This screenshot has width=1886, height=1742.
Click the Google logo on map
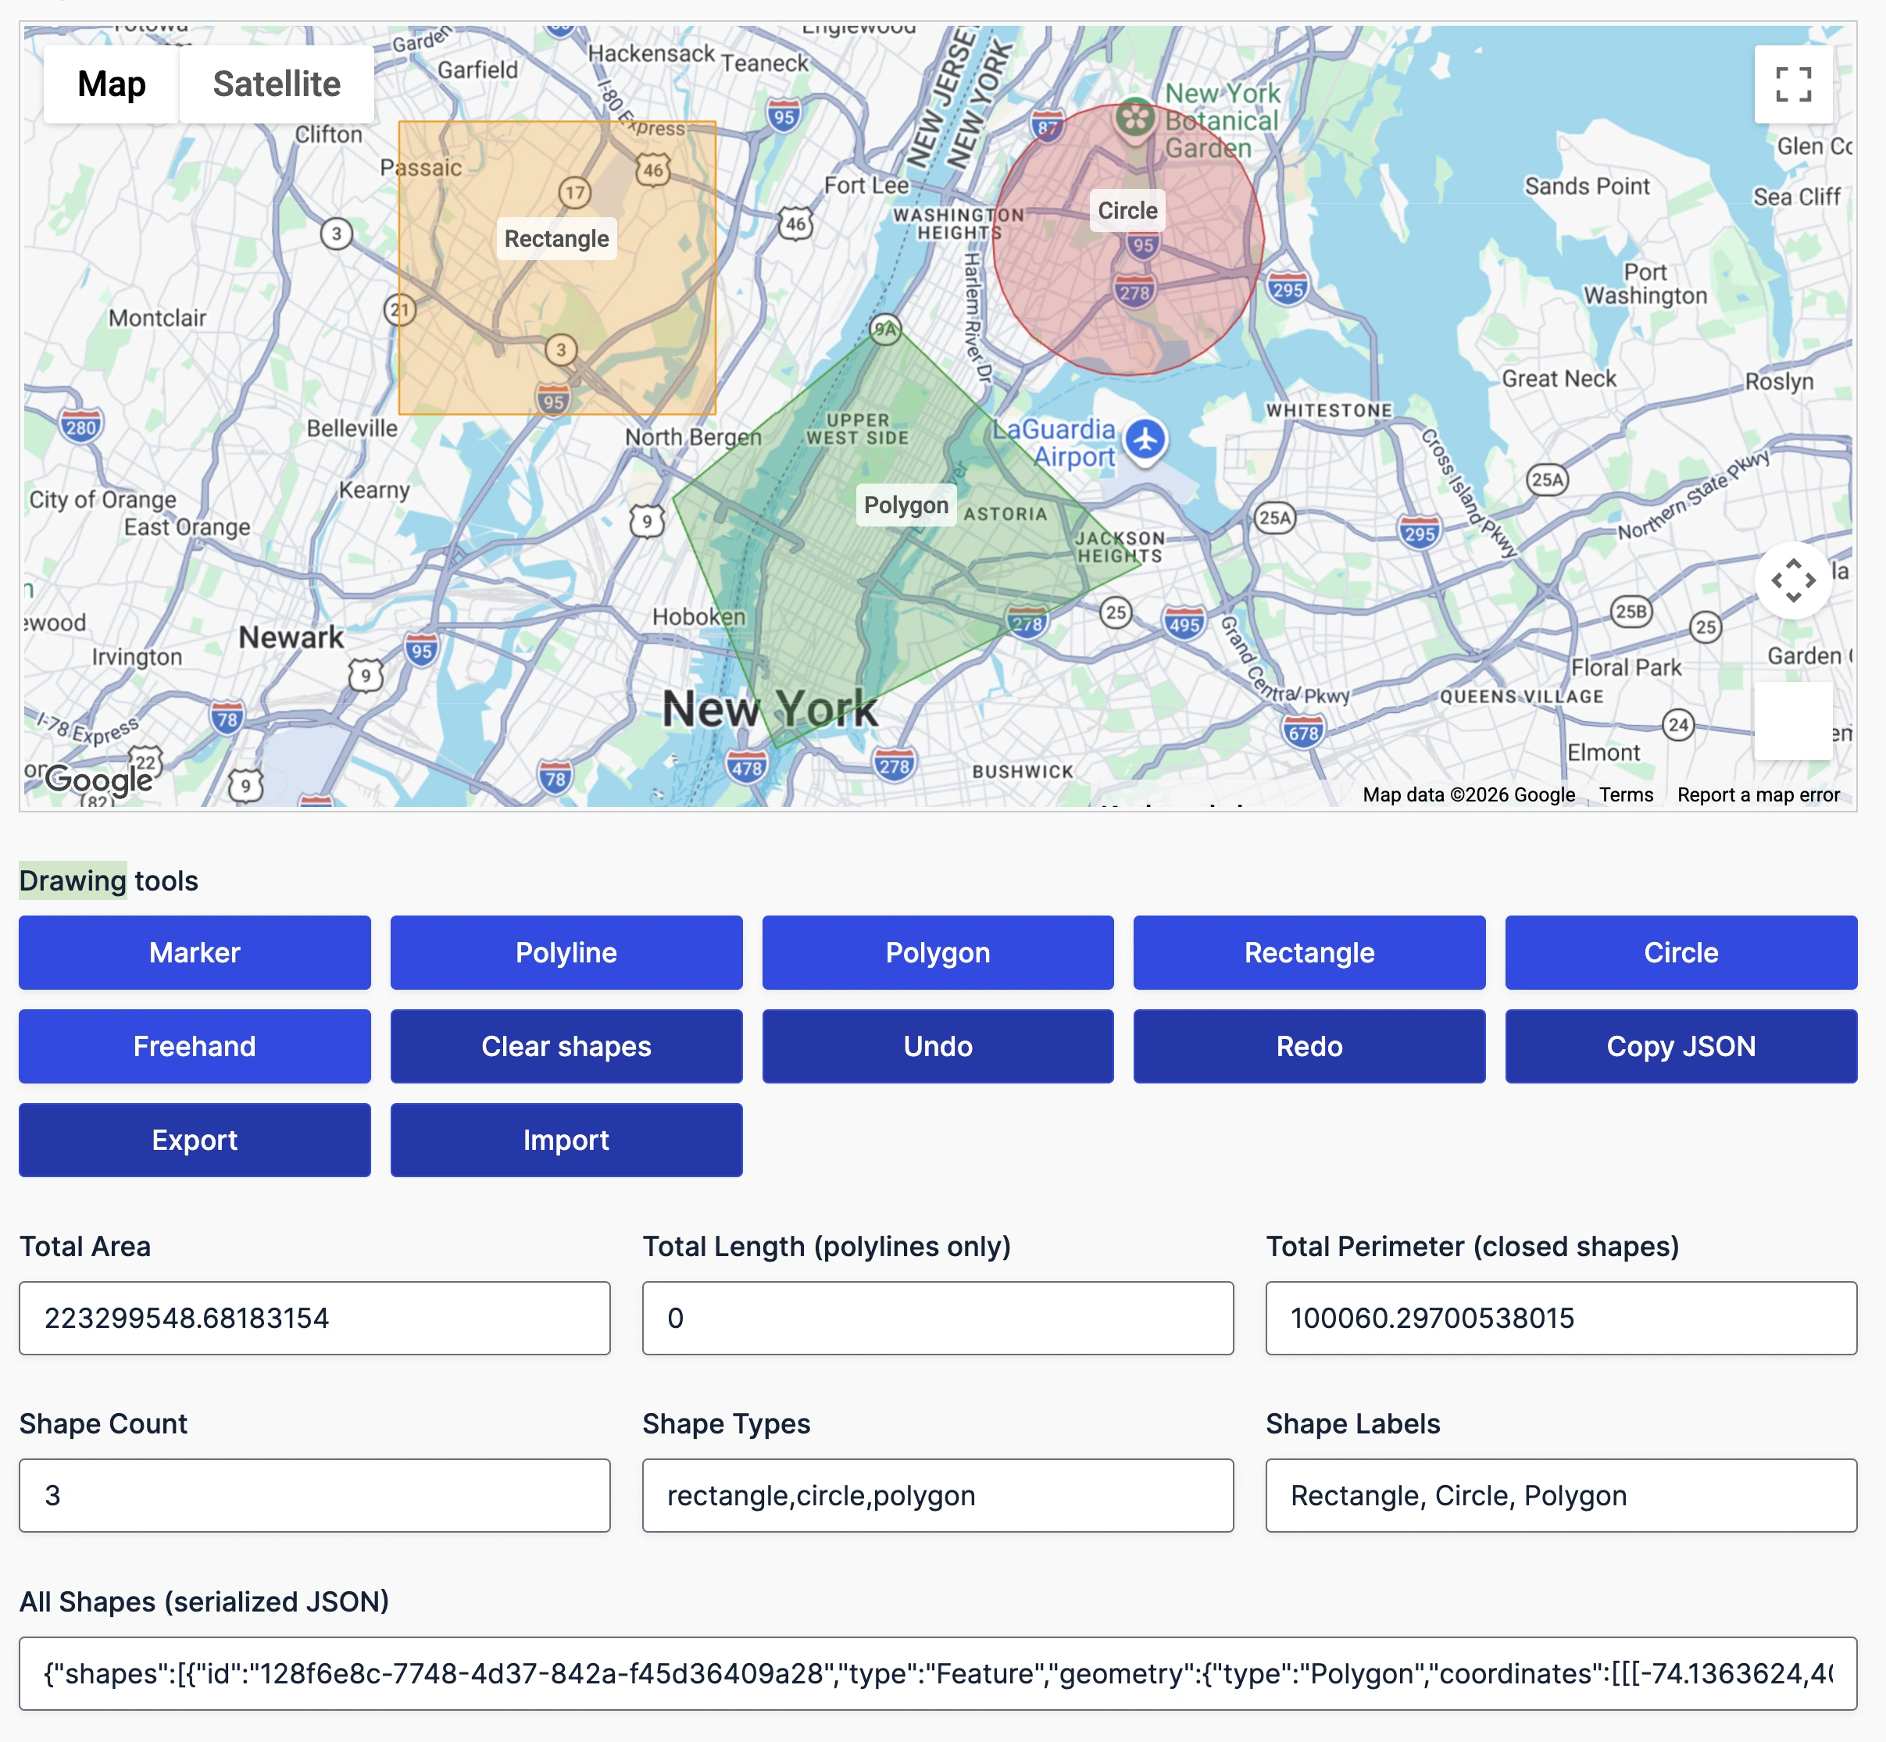coord(99,780)
